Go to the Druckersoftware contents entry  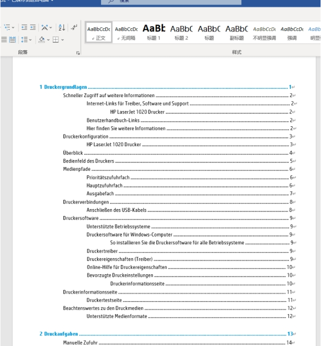click(81, 218)
